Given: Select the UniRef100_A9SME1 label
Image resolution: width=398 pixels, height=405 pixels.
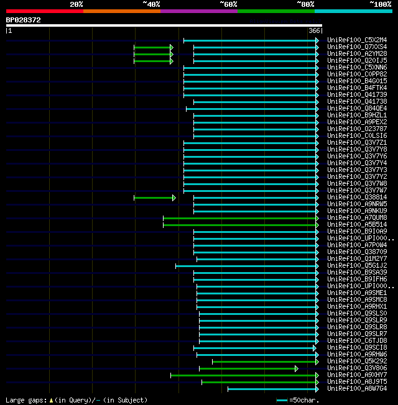Looking at the screenshot, I should 357,293.
